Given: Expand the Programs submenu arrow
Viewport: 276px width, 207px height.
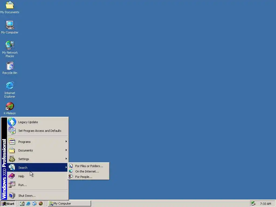Looking at the screenshot, I should point(66,142).
